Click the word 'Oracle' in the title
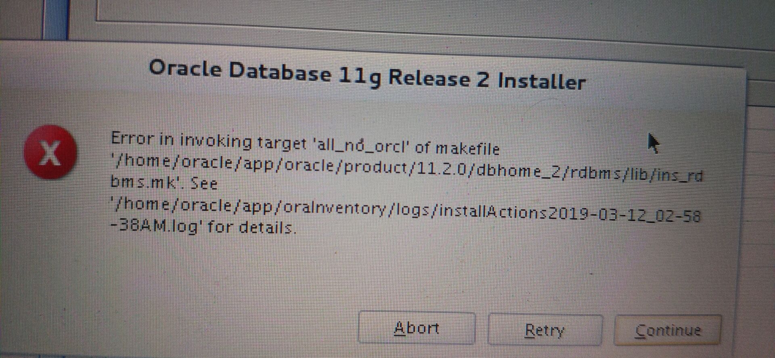Viewport: 775px width, 358px height. coord(185,68)
